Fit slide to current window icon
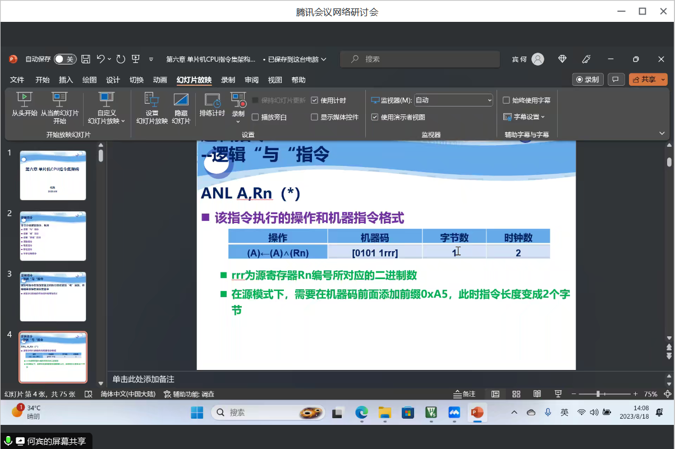 pos(667,394)
